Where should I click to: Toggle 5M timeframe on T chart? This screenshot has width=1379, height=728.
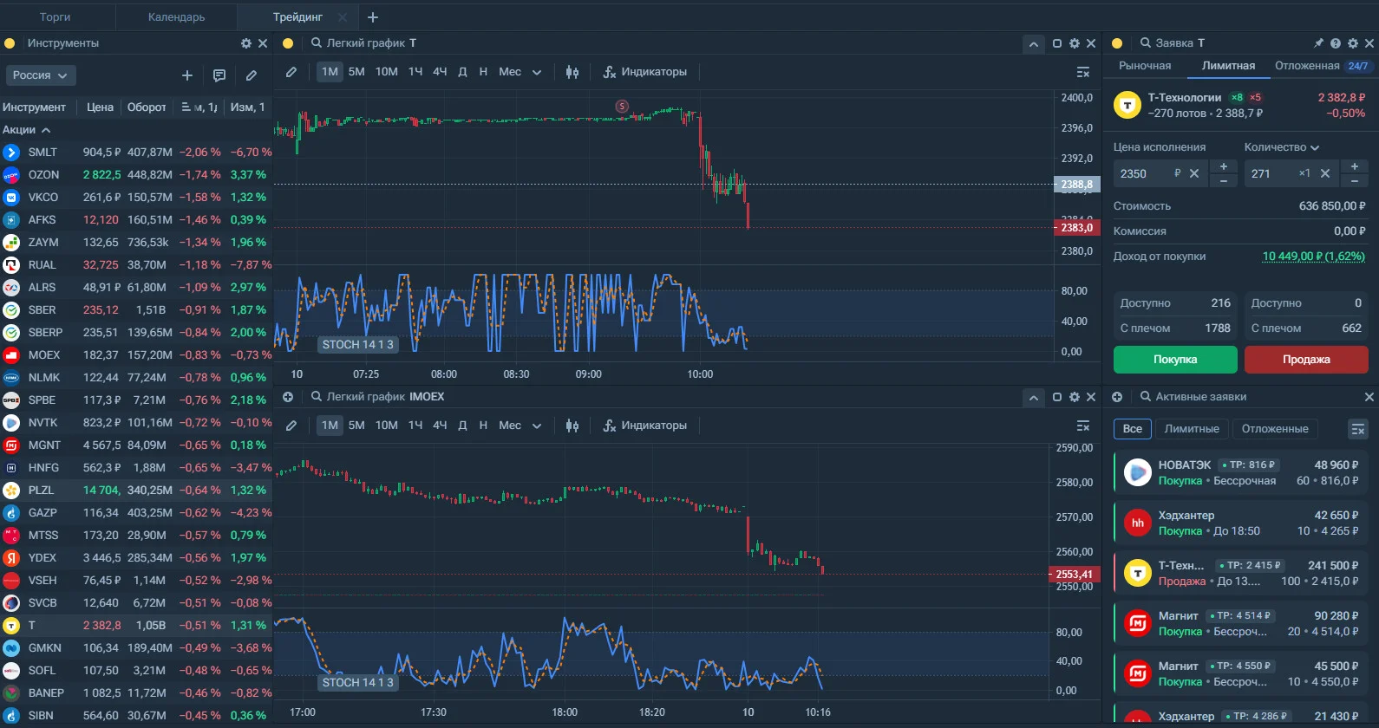(356, 72)
